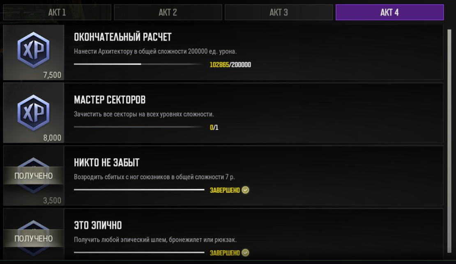Select the Мастер секторов challenge title
456x264 pixels.
click(x=110, y=100)
